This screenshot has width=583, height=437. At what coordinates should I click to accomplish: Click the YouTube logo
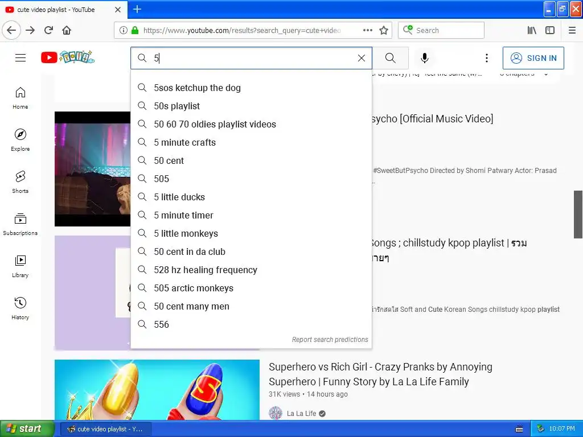click(x=68, y=57)
